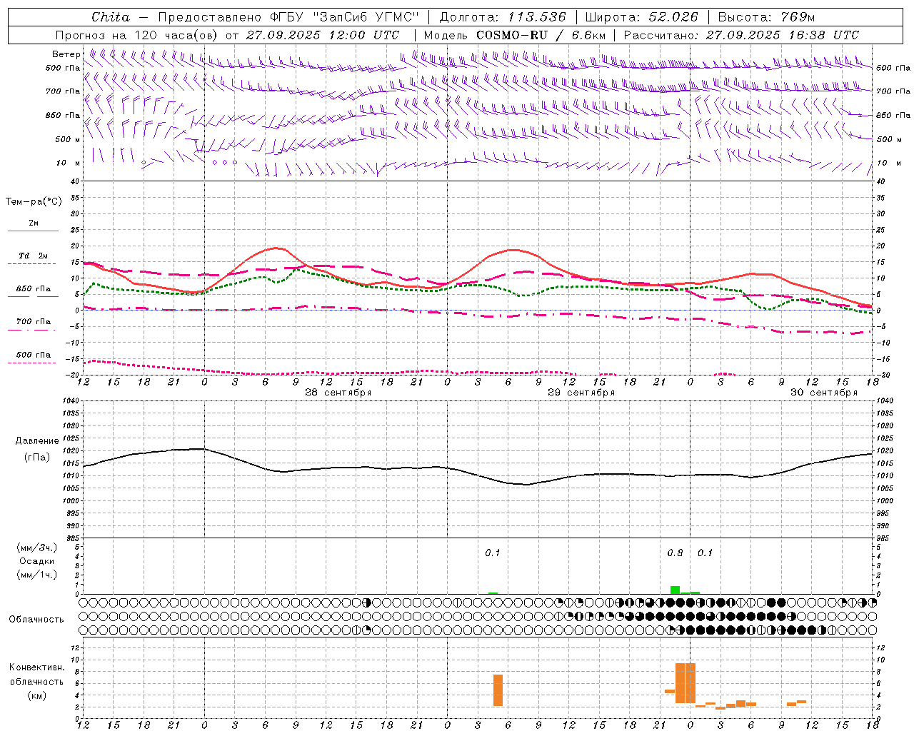
Task: Click the Прогноз на 120 часа(ов) text
Action: click(x=137, y=35)
